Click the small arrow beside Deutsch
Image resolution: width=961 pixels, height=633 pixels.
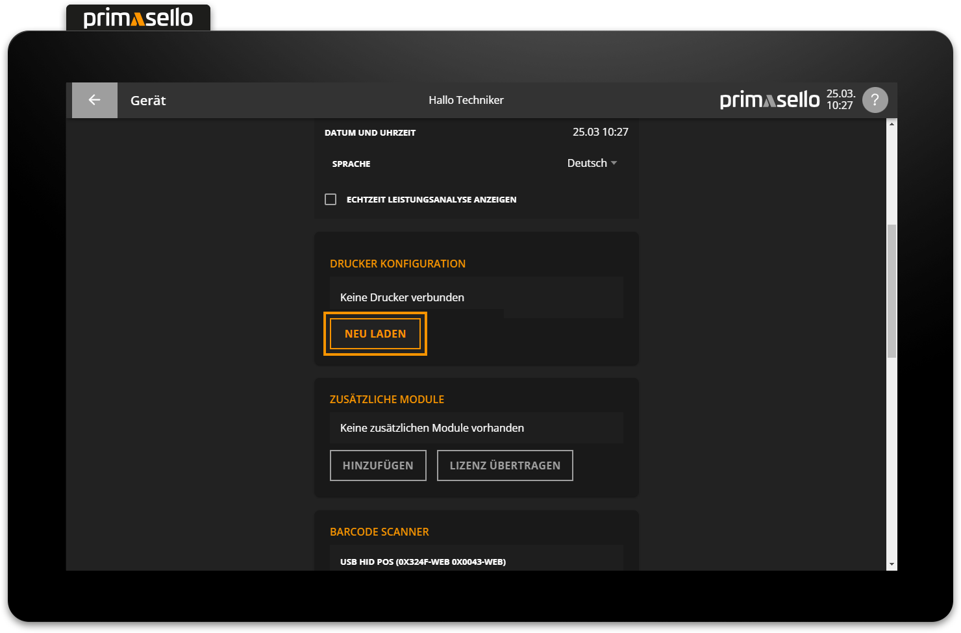614,164
